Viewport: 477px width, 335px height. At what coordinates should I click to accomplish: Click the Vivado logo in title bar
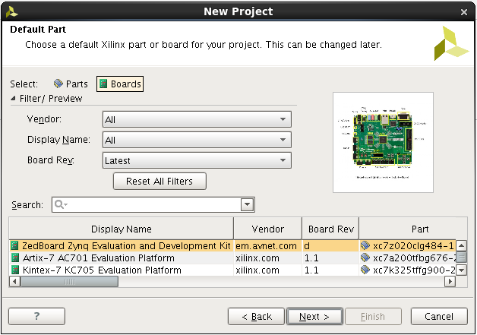pyautogui.click(x=12, y=12)
